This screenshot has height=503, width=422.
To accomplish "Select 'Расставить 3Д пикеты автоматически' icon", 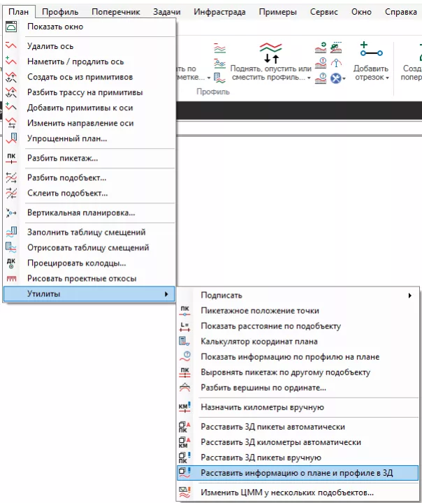I will coord(184,427).
